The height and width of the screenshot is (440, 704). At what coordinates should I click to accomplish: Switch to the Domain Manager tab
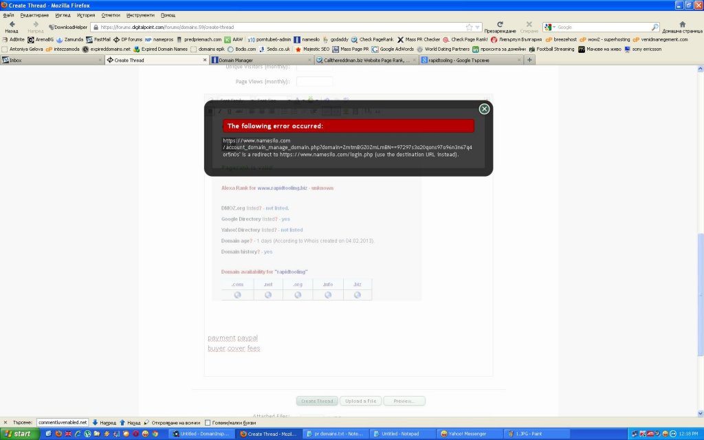(x=261, y=60)
